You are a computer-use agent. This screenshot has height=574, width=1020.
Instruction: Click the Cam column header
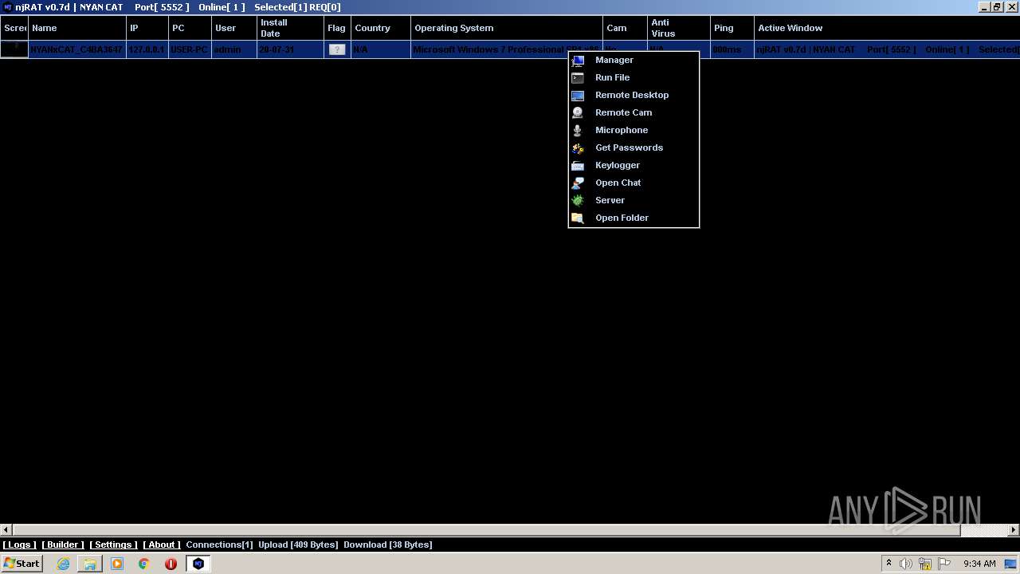[626, 28]
